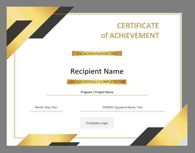Select the "of ACHIEVEMENT" heading line
This screenshot has width=195, height=153.
coord(130,36)
